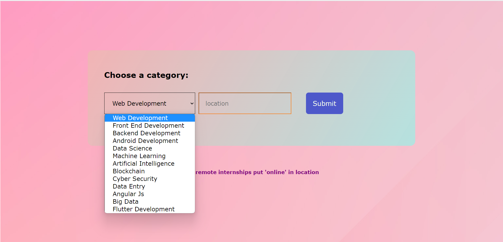
Task: Pick Angular Js from the category list
Action: [128, 194]
